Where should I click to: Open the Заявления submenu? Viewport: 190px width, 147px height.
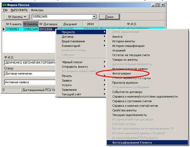click(81, 90)
